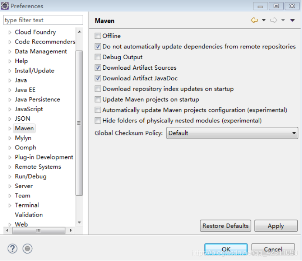Click the tree horizontal scrollbar thumb
This screenshot has width=302, height=261.
[38, 230]
